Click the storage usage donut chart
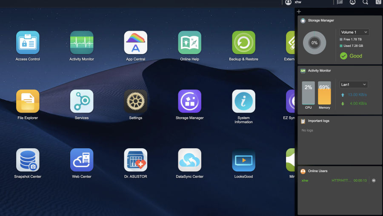The image size is (383, 216). click(314, 43)
